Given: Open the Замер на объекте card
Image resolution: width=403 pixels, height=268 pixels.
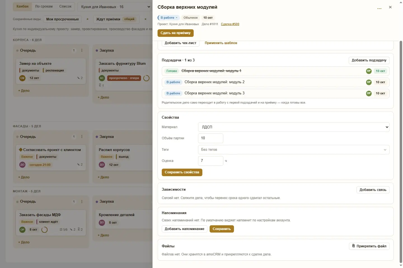Looking at the screenshot, I should click(51, 71).
